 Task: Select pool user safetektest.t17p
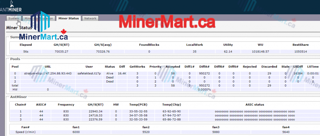[89, 73]
